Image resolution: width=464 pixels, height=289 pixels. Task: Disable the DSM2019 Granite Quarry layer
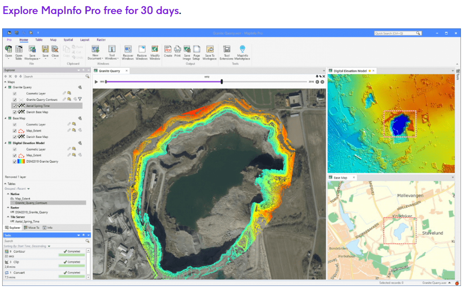coord(14,161)
